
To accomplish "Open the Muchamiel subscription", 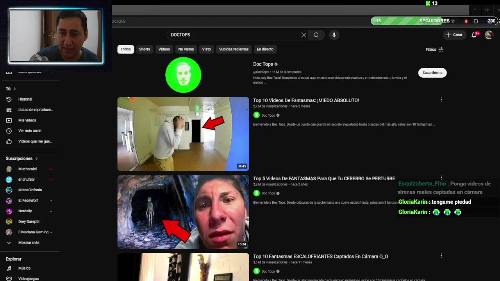I will point(30,169).
